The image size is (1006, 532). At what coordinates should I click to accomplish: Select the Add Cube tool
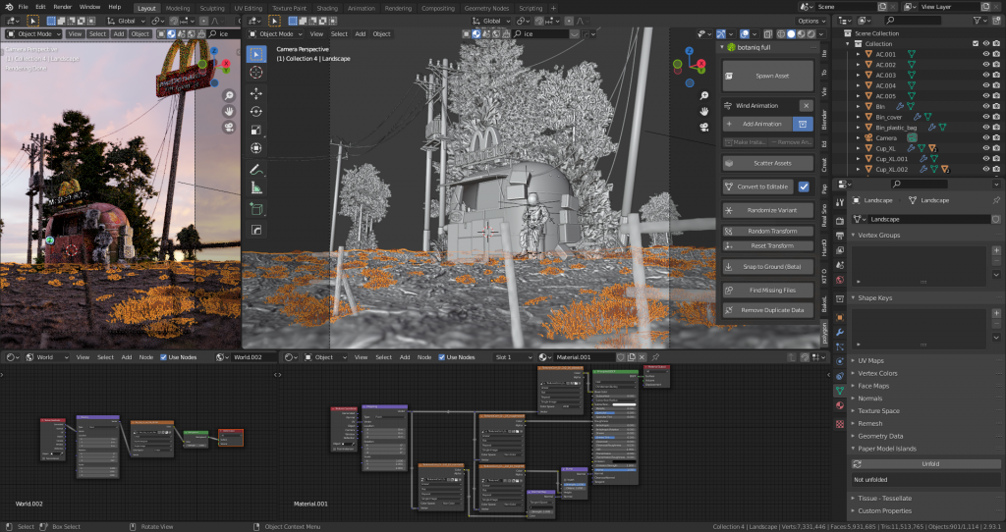[256, 209]
